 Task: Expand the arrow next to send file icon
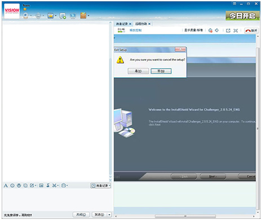pos(56,16)
